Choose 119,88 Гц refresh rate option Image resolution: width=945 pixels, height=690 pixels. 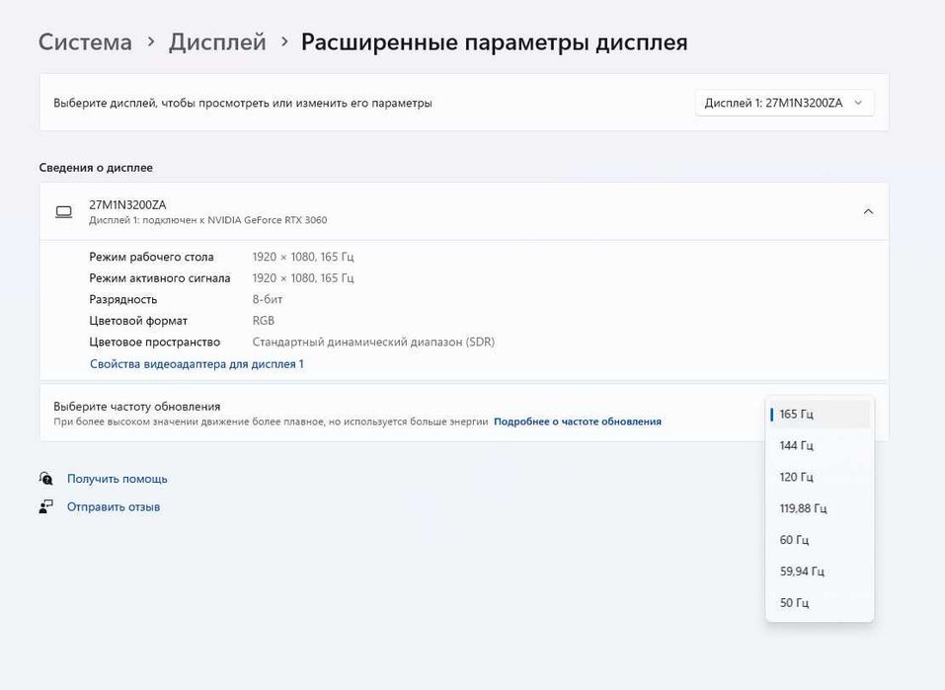coord(820,508)
